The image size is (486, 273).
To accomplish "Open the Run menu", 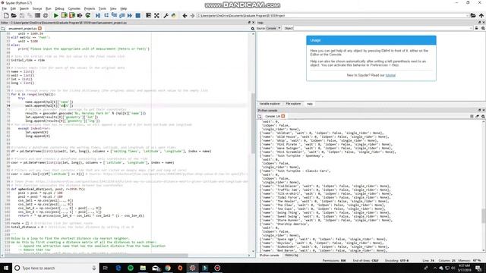I will coord(49,8).
